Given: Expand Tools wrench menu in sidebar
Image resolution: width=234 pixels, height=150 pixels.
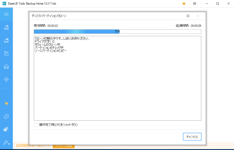Looking at the screenshot, I should [6, 143].
